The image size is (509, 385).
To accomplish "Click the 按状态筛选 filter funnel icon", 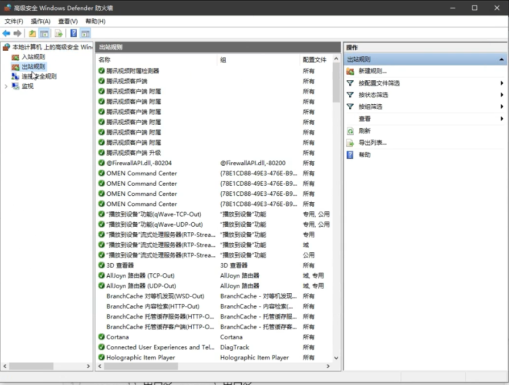I will [350, 95].
